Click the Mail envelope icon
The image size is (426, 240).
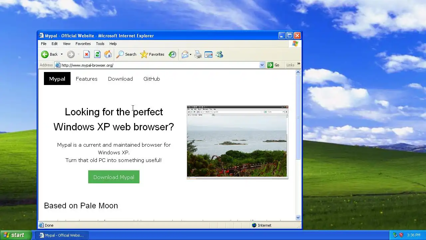[x=185, y=54]
